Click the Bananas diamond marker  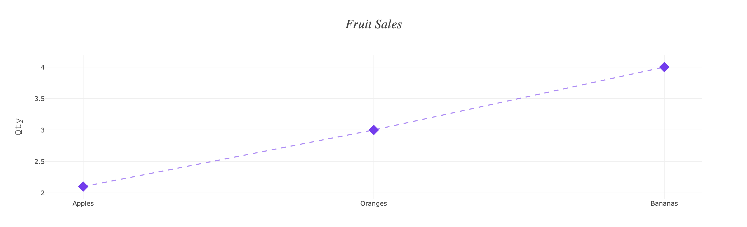(x=664, y=67)
